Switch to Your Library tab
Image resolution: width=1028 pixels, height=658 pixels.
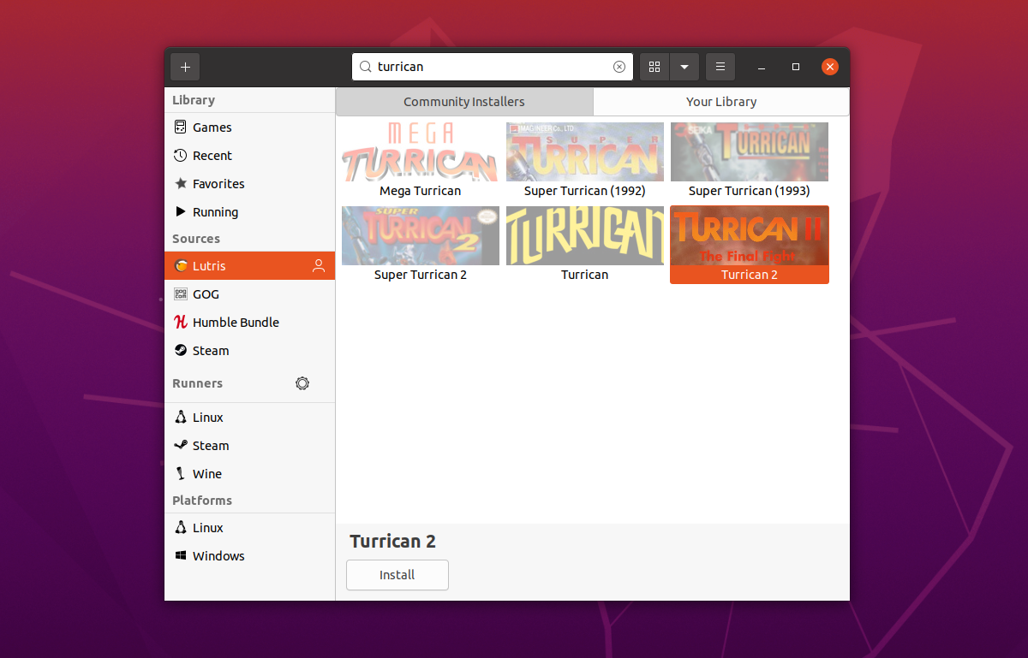721,102
